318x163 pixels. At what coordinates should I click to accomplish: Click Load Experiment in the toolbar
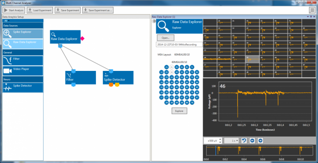[40, 10]
